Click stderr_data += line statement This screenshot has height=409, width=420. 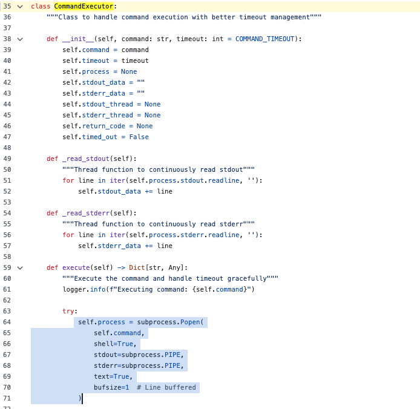pos(125,246)
